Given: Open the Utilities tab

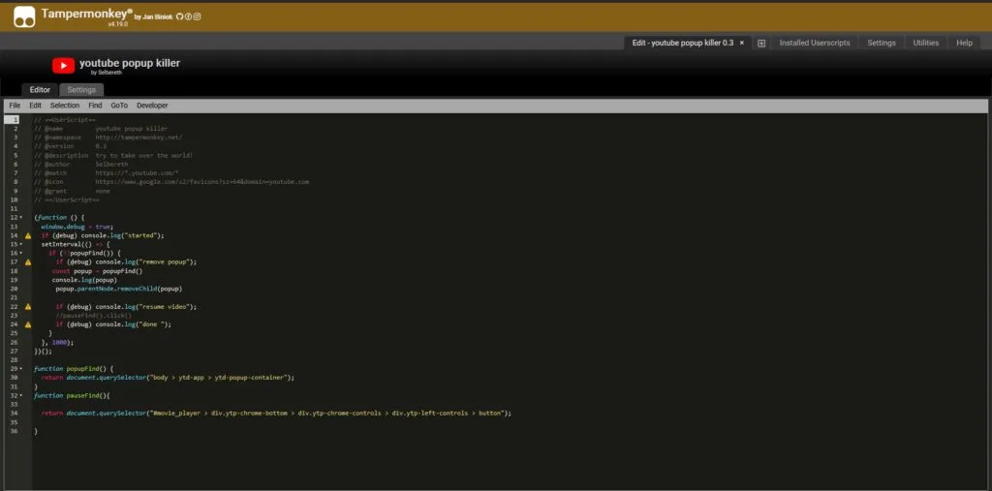Looking at the screenshot, I should point(925,43).
